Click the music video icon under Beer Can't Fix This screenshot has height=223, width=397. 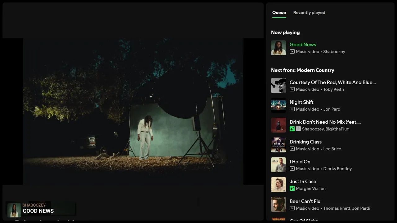(292, 208)
